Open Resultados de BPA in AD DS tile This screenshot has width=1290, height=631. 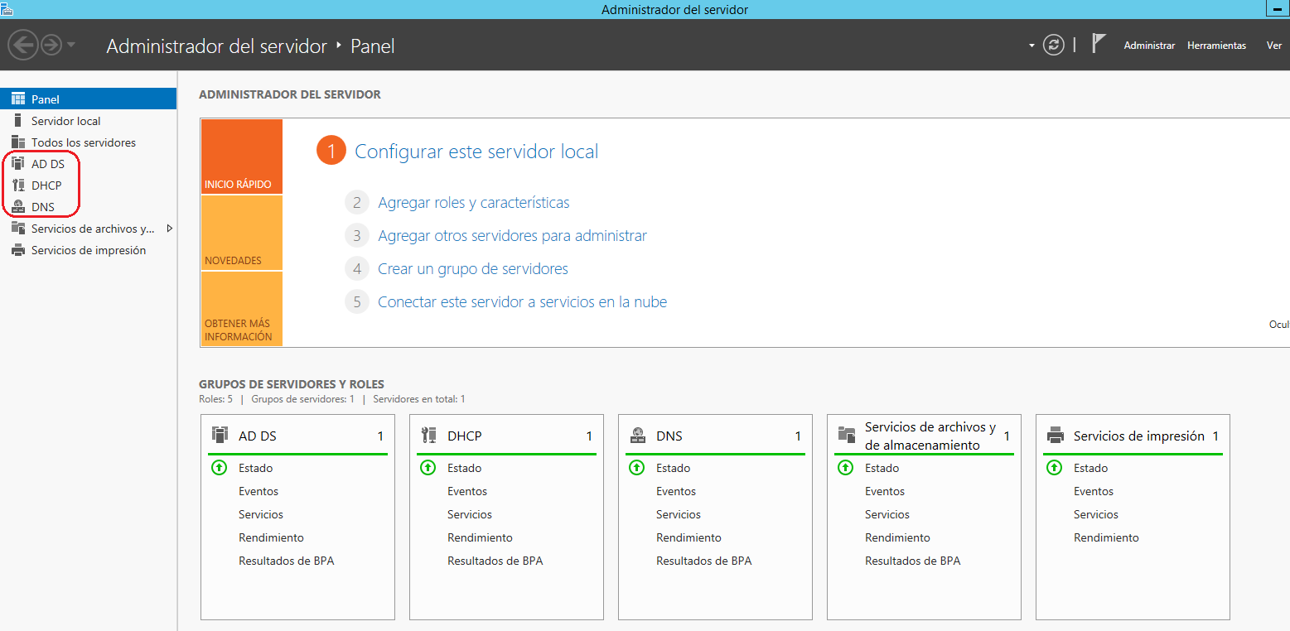(x=287, y=561)
